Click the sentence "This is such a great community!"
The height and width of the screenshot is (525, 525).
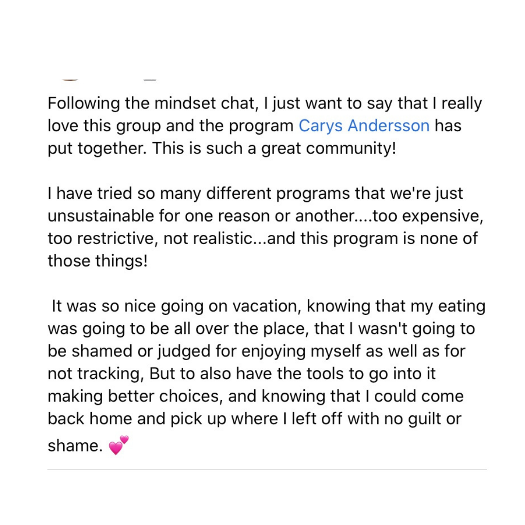(x=275, y=148)
